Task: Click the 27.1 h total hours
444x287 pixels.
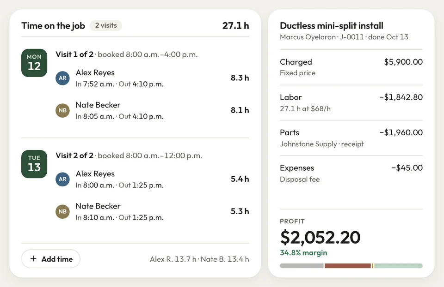Action: [235, 26]
